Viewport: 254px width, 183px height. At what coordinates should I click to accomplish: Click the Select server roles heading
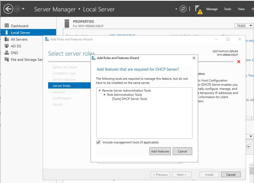pyautogui.click(x=71, y=54)
